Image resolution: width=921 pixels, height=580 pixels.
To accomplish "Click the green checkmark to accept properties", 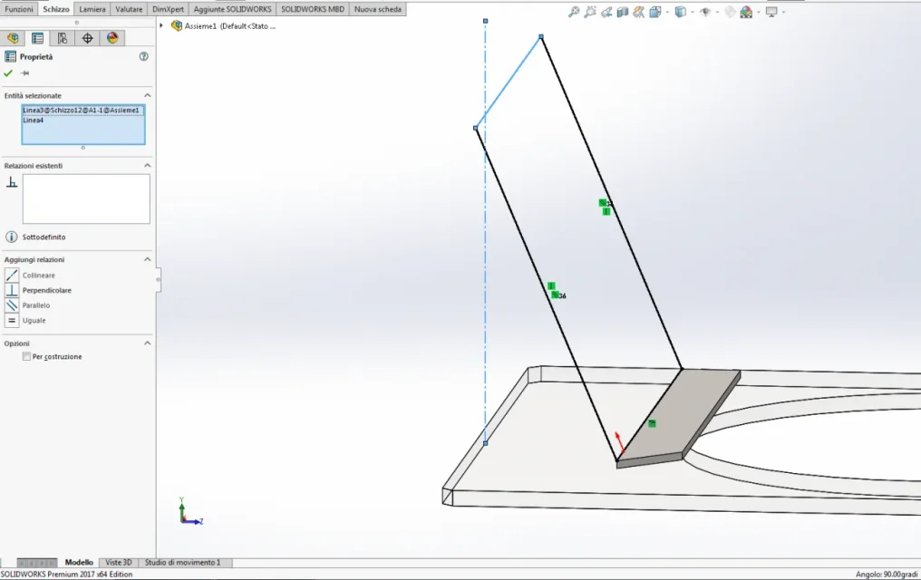I will [x=8, y=73].
